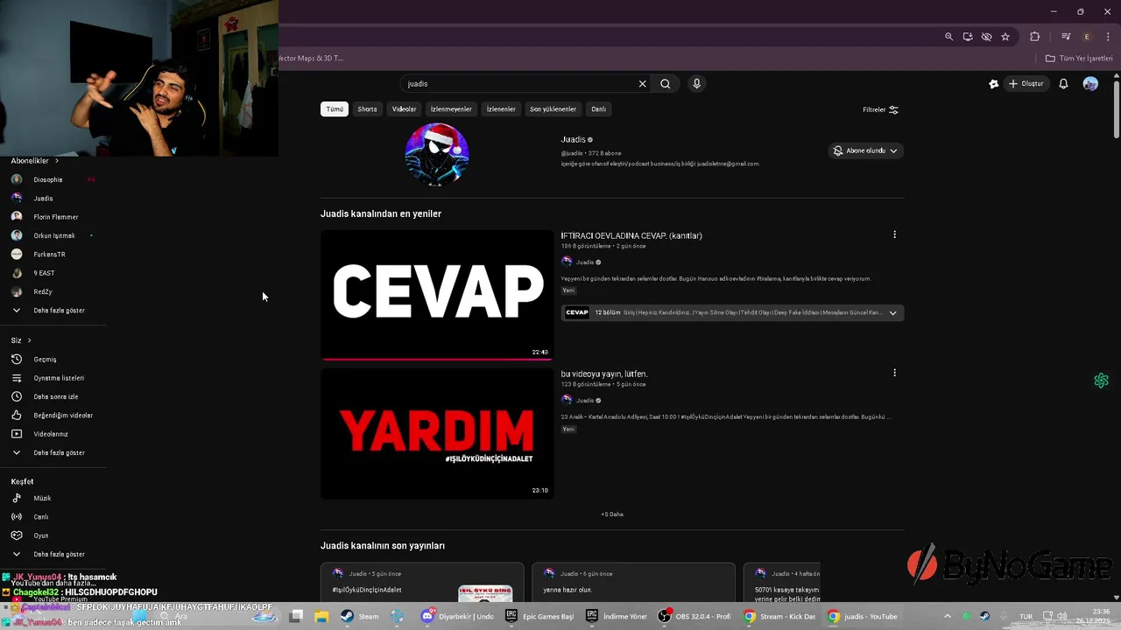
Task: Open more options for CEVAP video
Action: pyautogui.click(x=894, y=234)
